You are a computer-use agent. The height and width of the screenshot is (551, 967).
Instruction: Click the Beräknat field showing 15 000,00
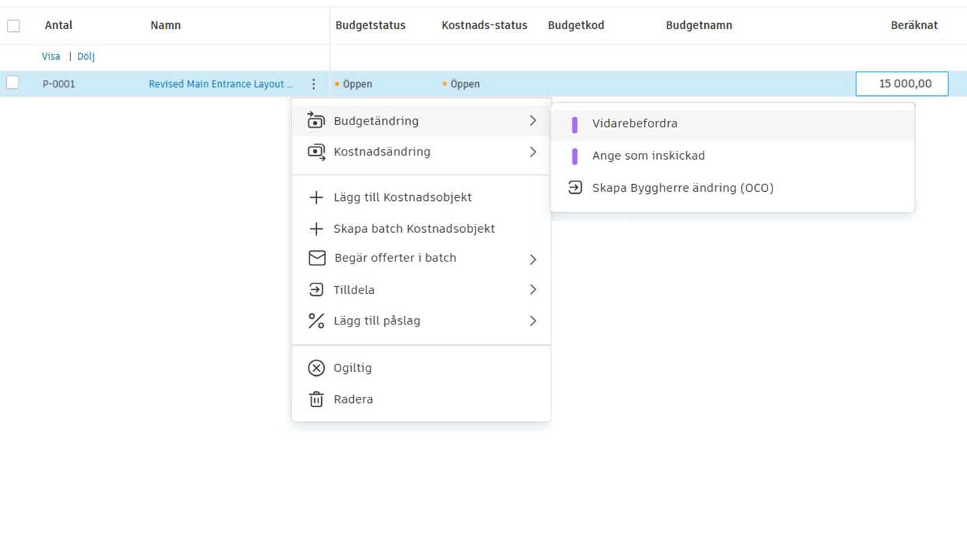pyautogui.click(x=902, y=84)
